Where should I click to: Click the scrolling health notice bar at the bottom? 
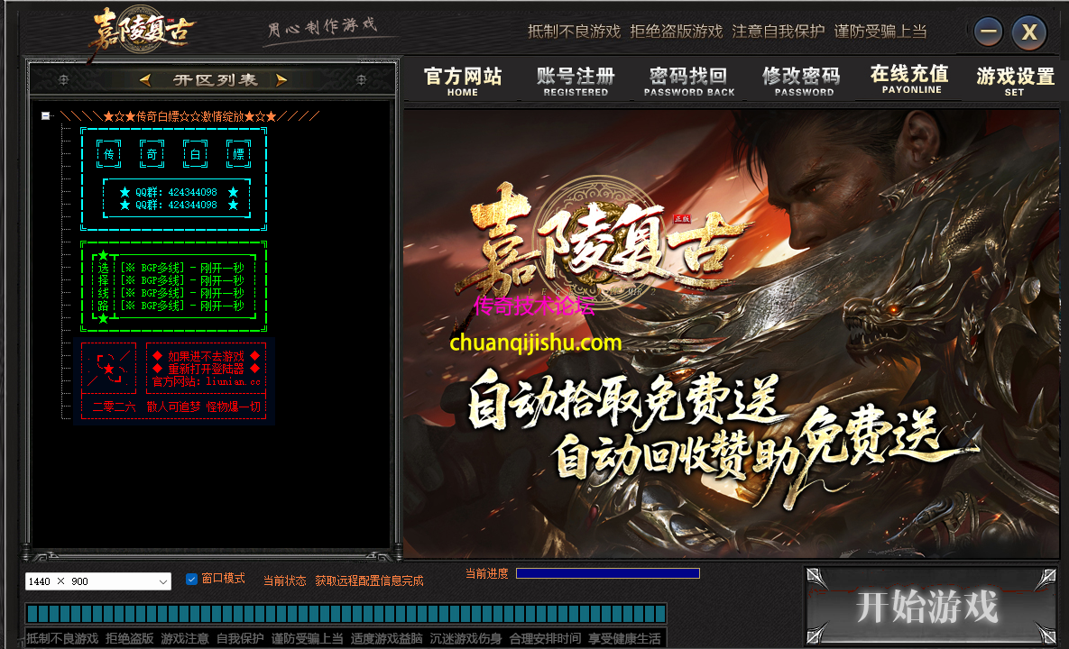pos(343,635)
